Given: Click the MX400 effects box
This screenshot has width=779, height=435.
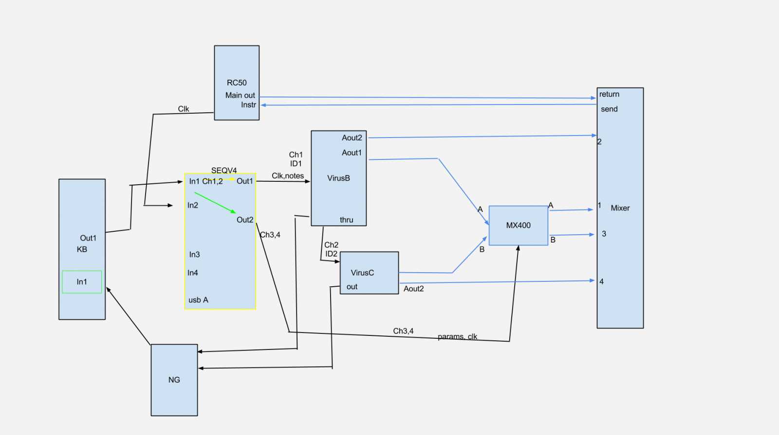Looking at the screenshot, I should 518,226.
